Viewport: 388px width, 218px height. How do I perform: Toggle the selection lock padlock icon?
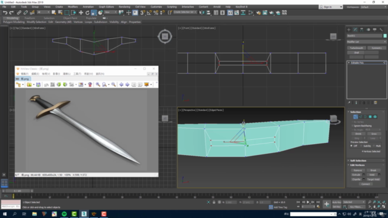(214, 202)
